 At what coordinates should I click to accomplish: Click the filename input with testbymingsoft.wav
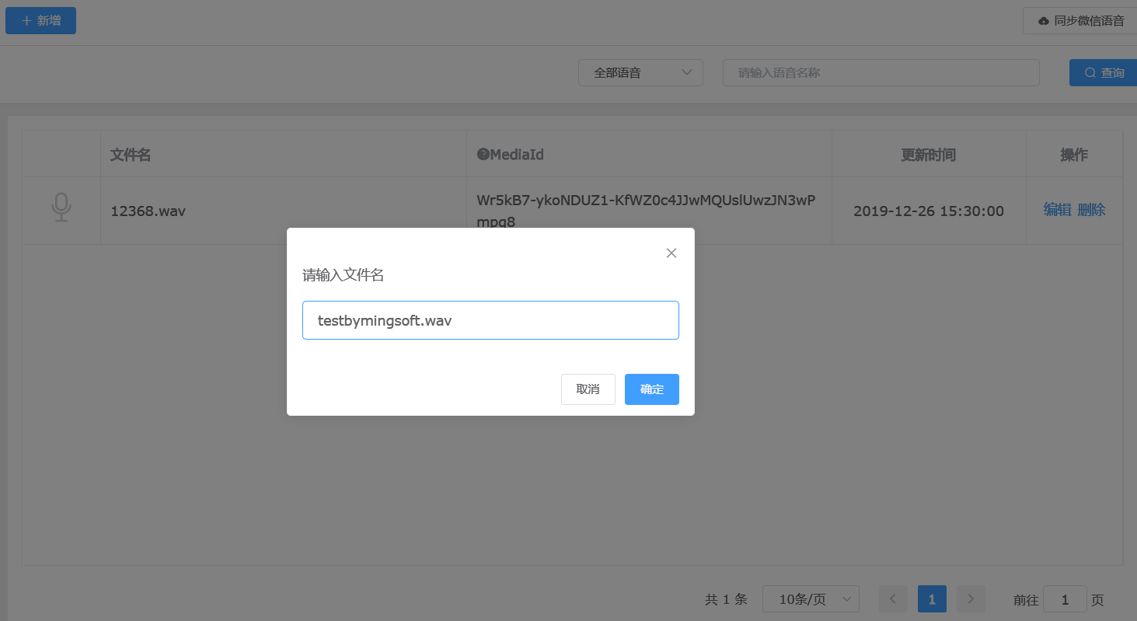490,320
